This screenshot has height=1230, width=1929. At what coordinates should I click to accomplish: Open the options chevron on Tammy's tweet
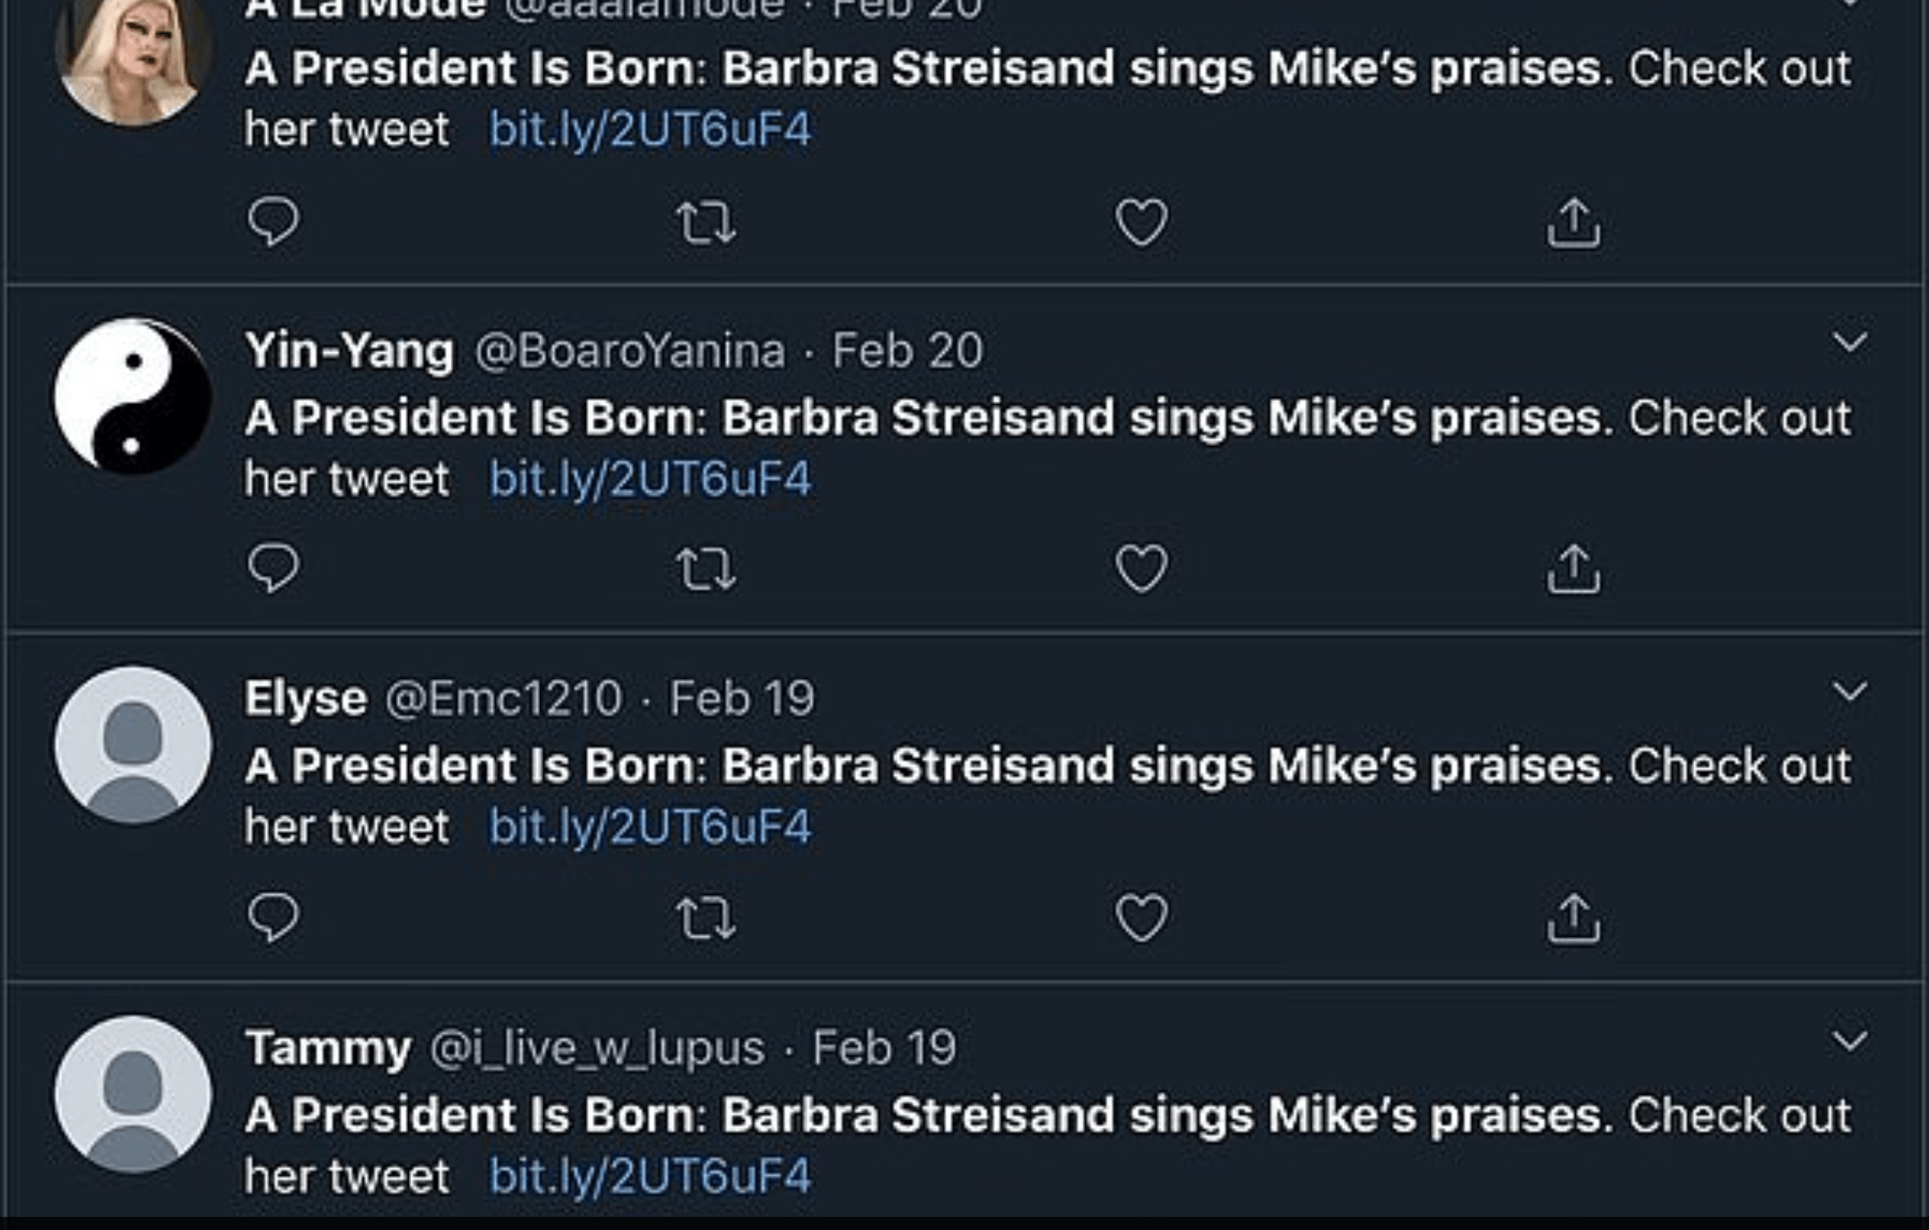[1849, 1041]
